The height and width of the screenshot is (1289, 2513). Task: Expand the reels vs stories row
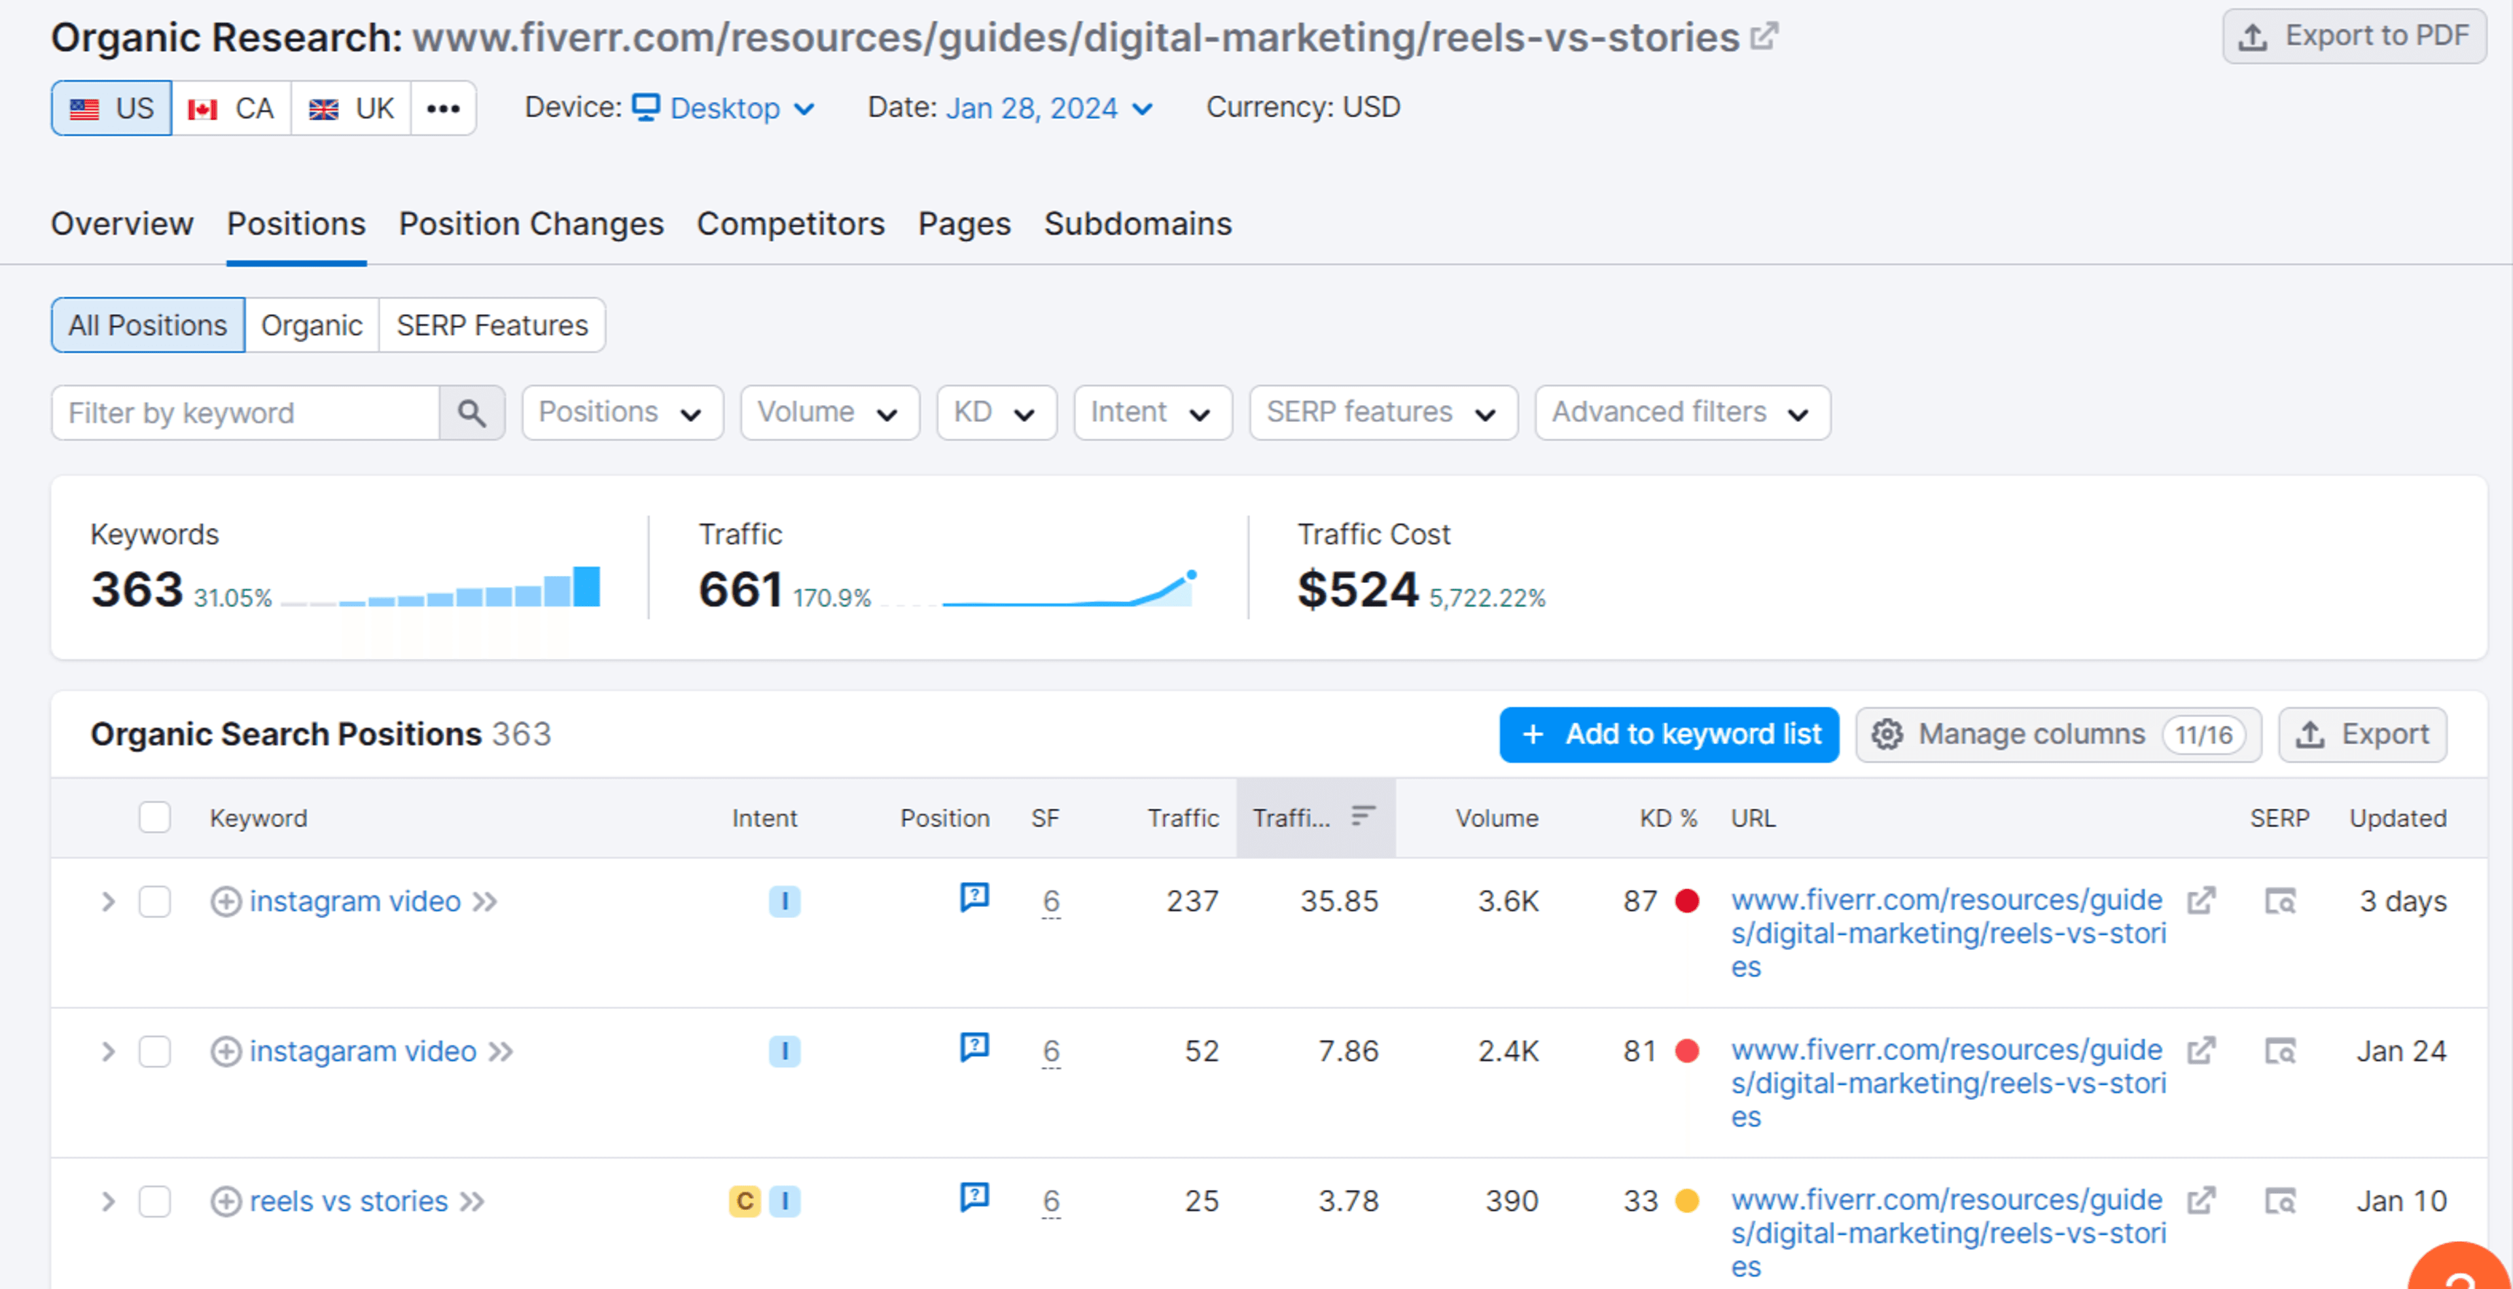pyautogui.click(x=107, y=1202)
